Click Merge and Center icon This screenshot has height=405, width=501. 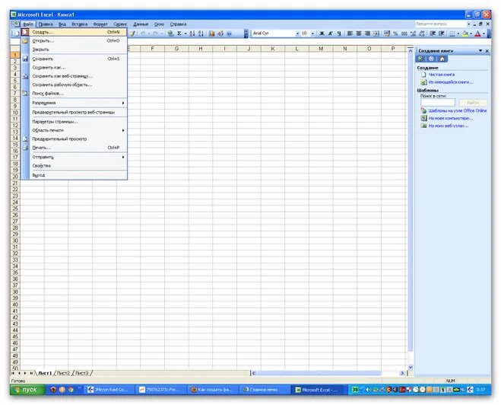click(x=376, y=33)
